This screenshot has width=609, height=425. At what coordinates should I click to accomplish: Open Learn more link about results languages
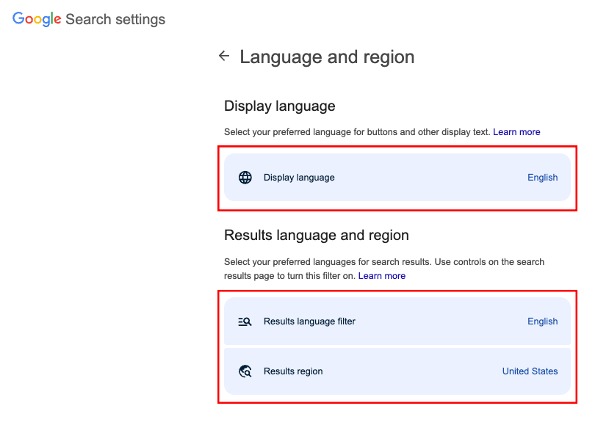pos(382,276)
